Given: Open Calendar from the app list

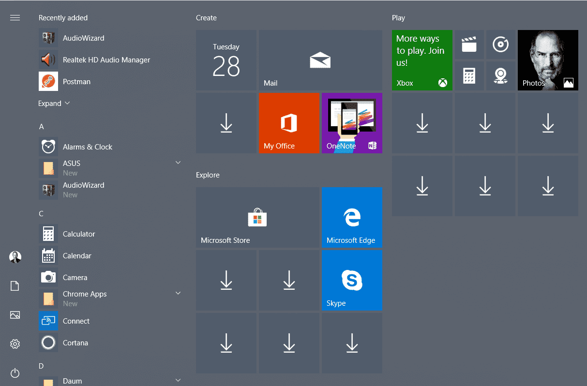Looking at the screenshot, I should coord(110,256).
